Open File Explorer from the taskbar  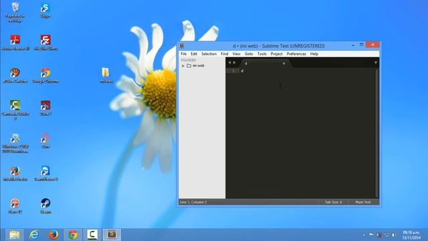(15, 235)
